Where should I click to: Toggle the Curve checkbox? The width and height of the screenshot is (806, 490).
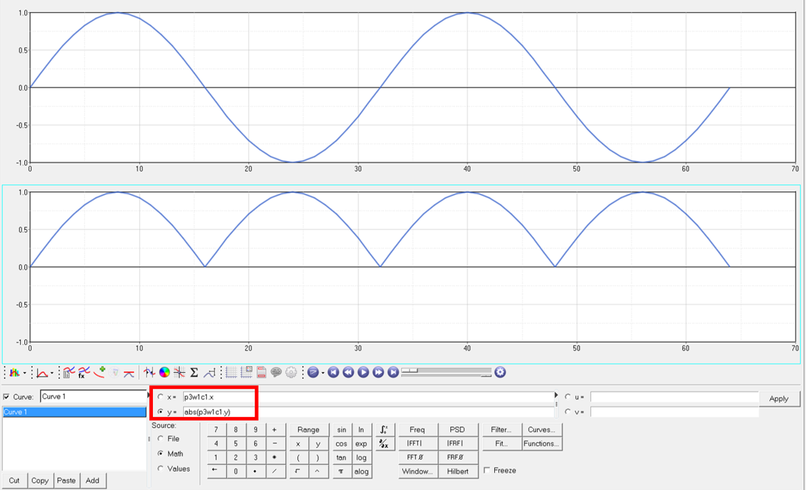[7, 397]
